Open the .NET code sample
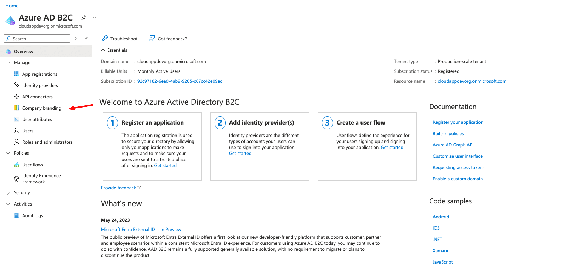Image resolution: width=574 pixels, height=265 pixels. point(437,239)
